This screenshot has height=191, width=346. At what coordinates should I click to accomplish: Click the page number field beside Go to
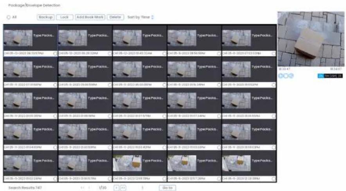pos(142,188)
